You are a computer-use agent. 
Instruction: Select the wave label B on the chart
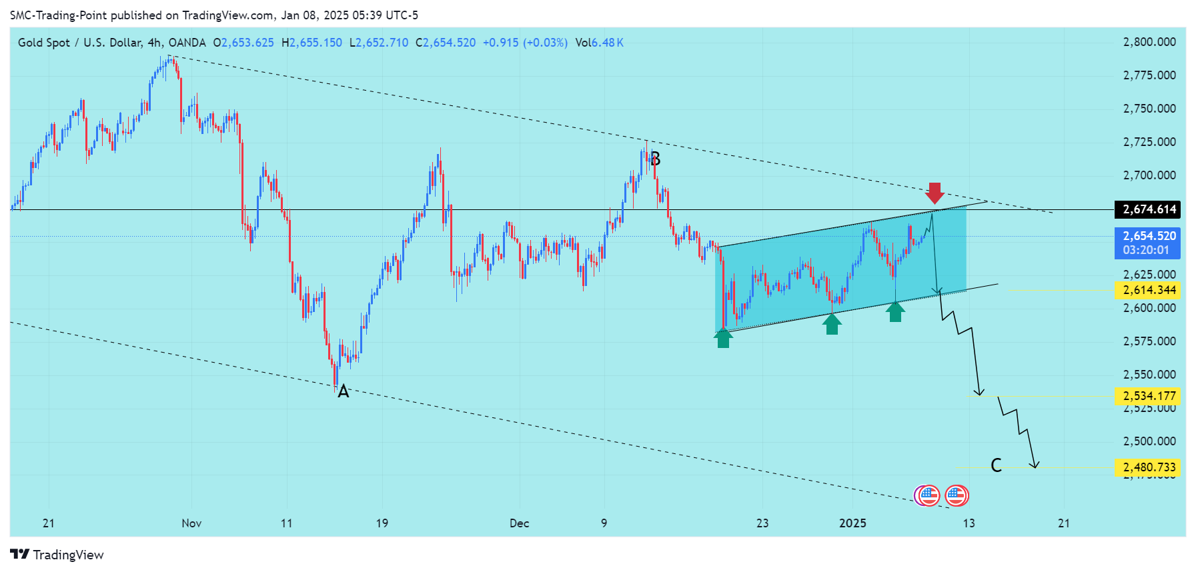(x=655, y=159)
